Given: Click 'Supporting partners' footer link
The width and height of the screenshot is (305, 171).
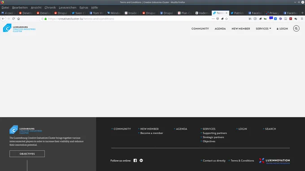Looking at the screenshot, I should click(x=215, y=133).
